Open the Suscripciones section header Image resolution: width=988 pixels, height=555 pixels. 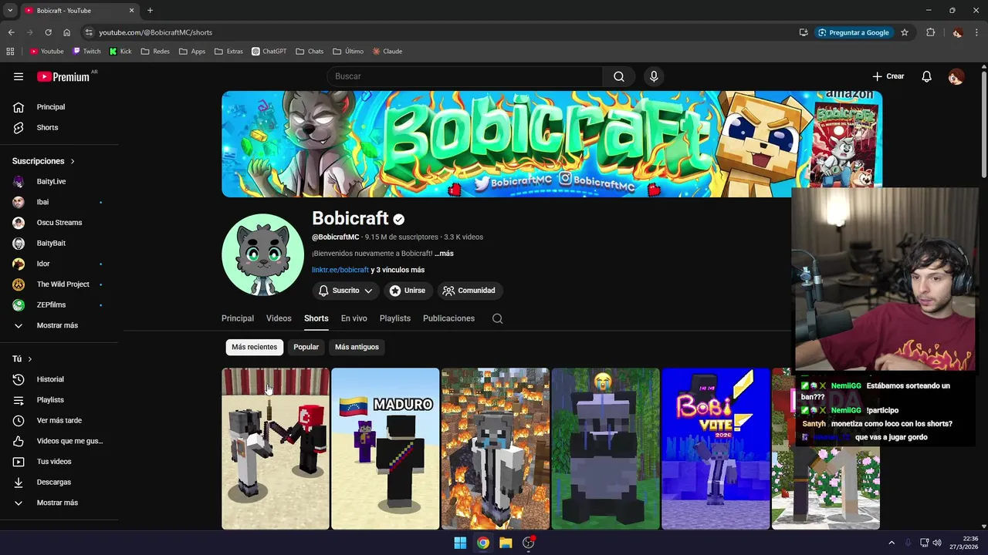pos(43,161)
